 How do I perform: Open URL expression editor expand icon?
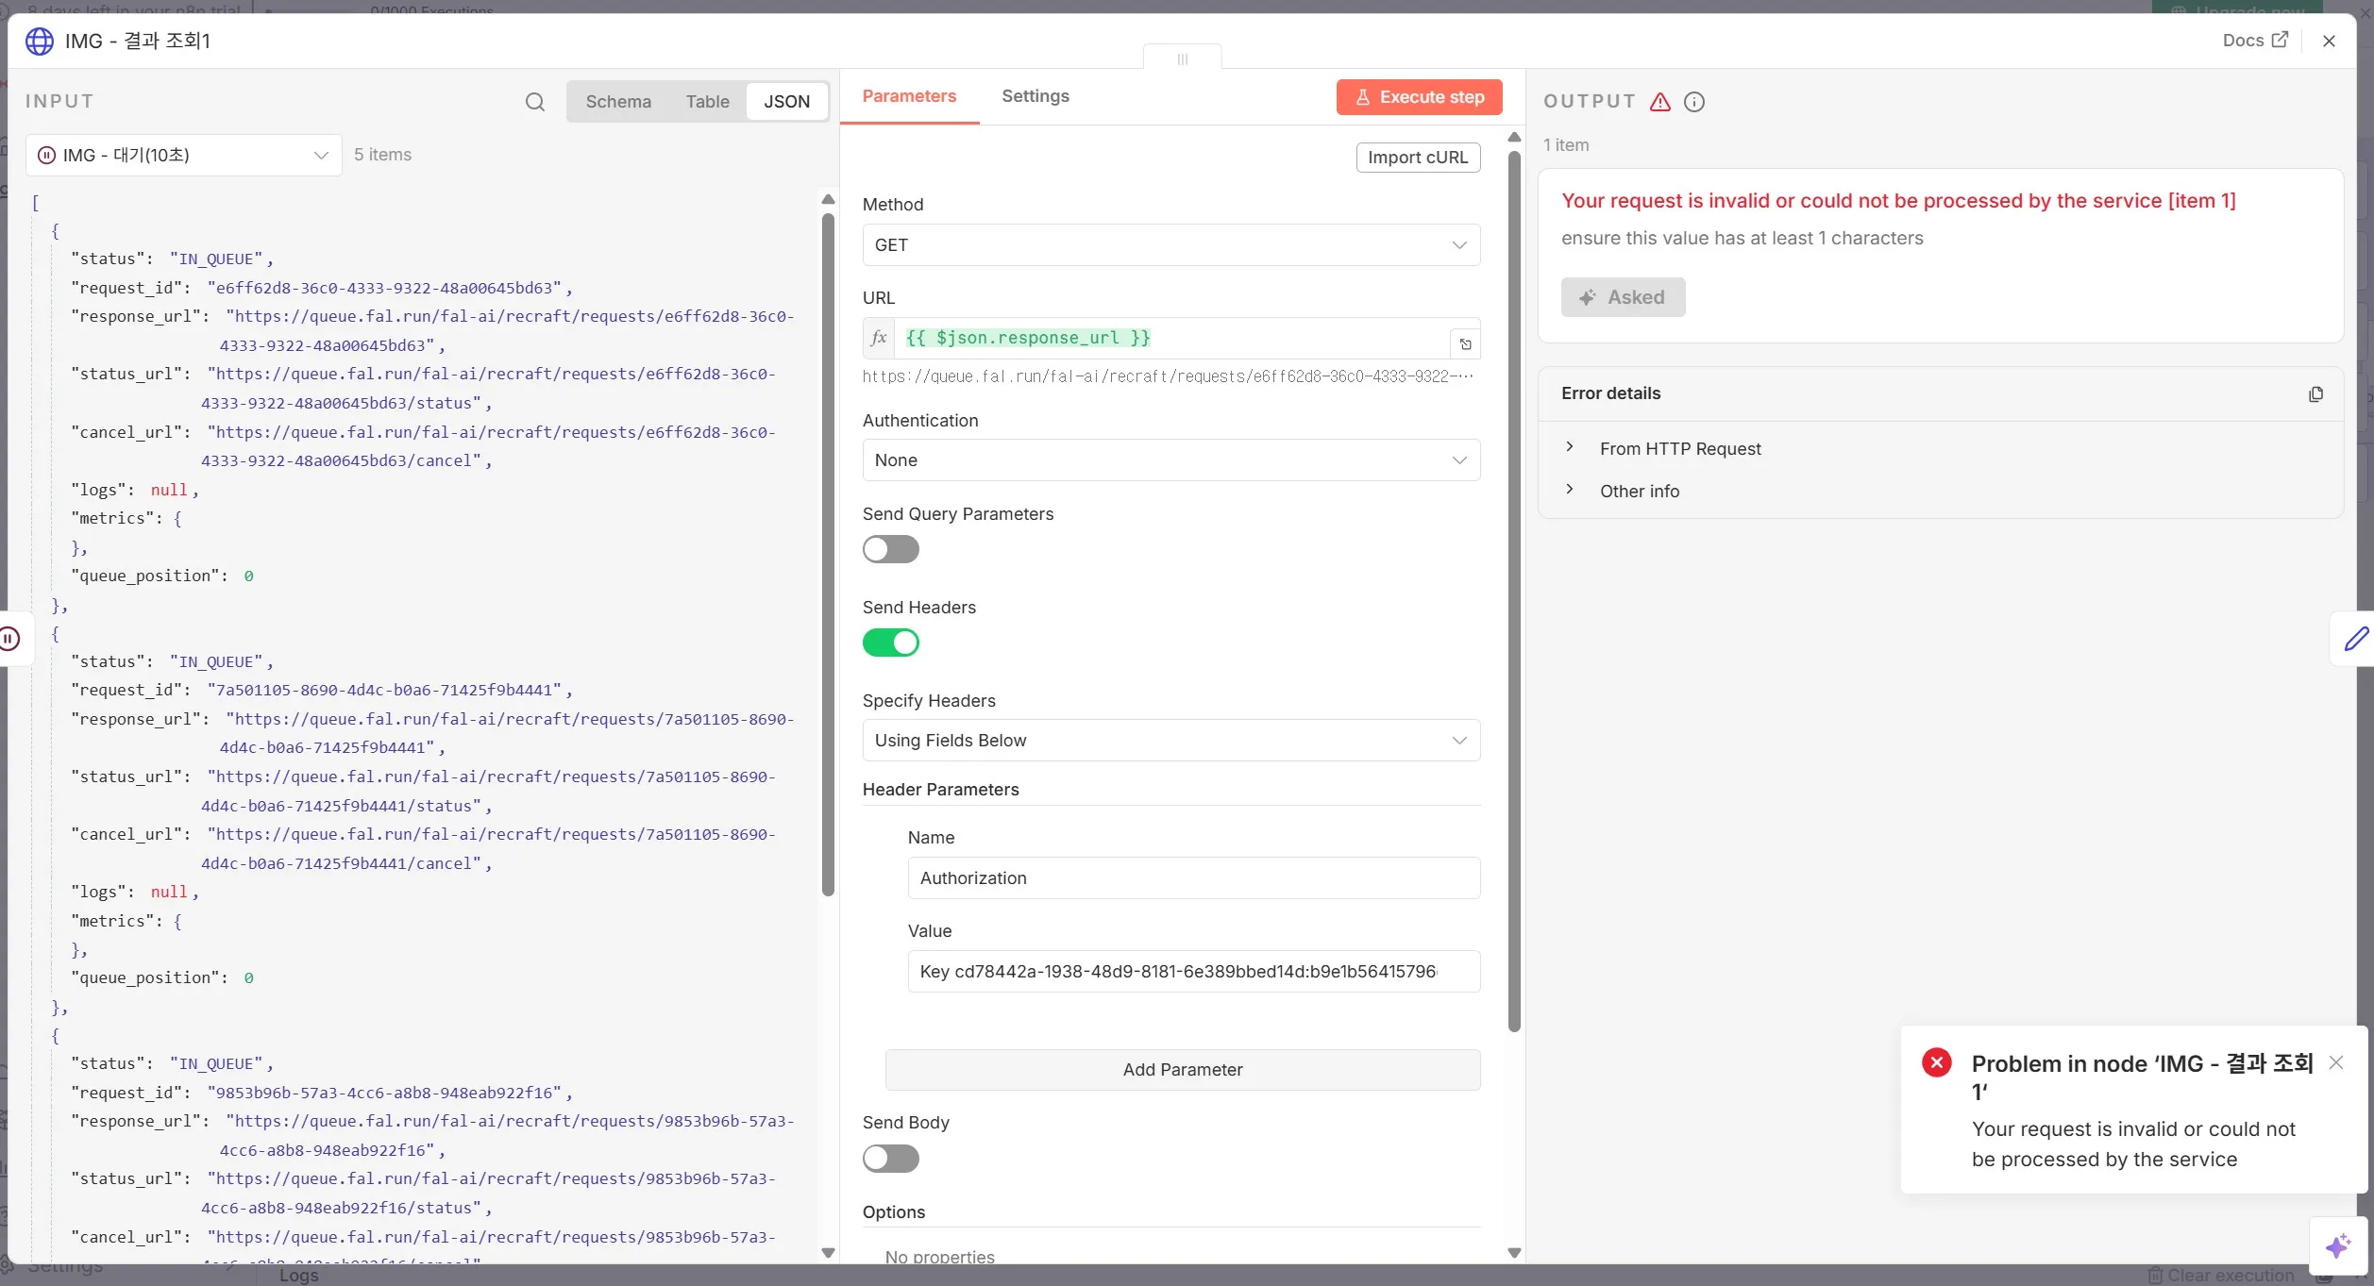pos(1465,344)
